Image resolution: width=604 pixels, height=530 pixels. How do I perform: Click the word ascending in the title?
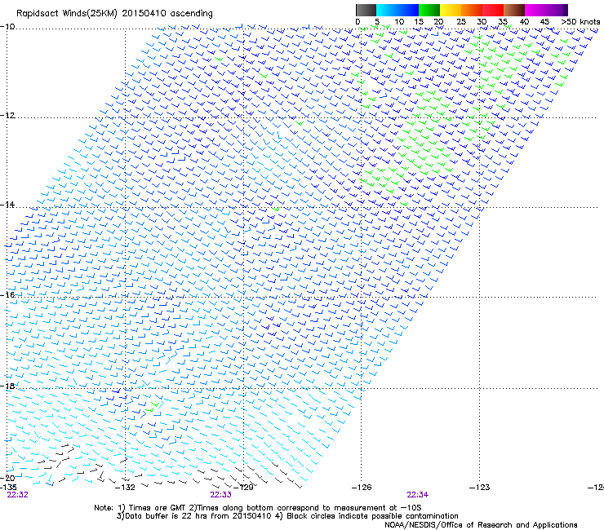pyautogui.click(x=192, y=14)
